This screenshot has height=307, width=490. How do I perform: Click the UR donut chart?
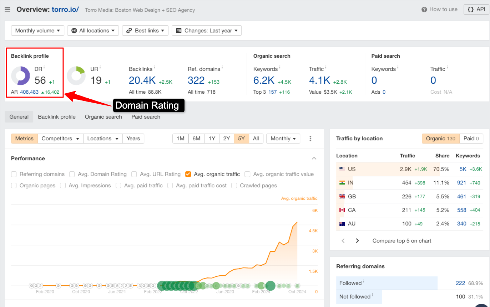(x=76, y=76)
